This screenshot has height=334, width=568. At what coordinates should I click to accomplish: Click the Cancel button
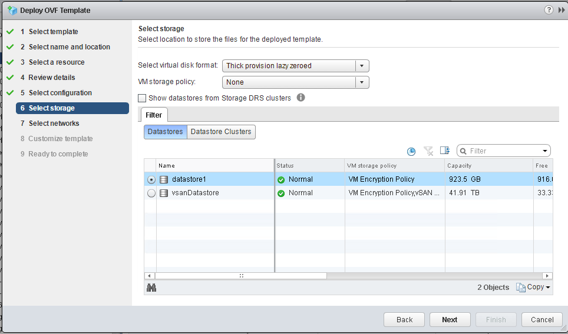click(542, 319)
